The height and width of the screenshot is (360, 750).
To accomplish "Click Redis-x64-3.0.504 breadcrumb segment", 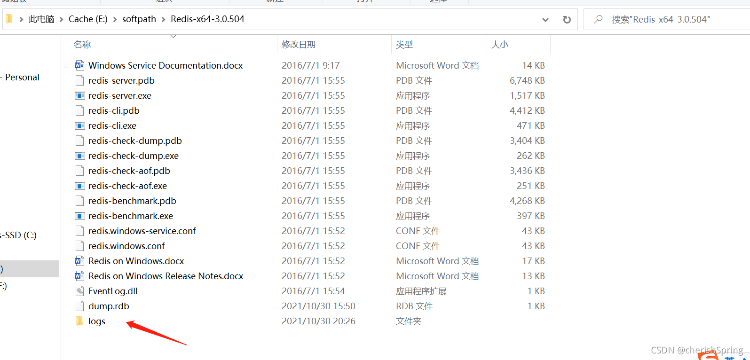I will 207,19.
